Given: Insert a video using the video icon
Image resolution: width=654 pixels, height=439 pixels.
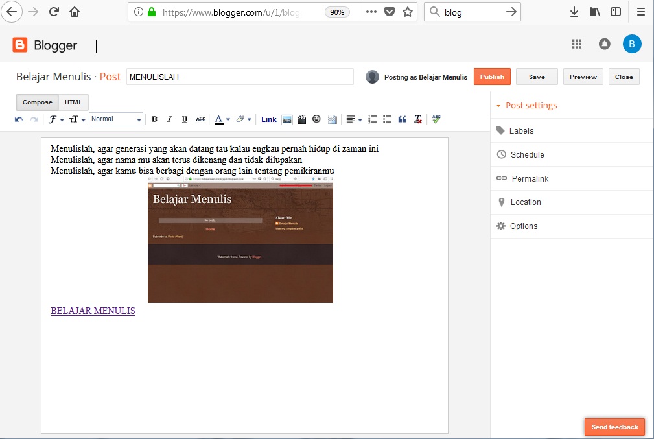Looking at the screenshot, I should [301, 119].
